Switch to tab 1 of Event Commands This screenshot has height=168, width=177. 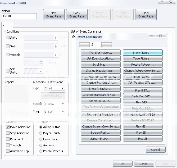tap(84, 45)
